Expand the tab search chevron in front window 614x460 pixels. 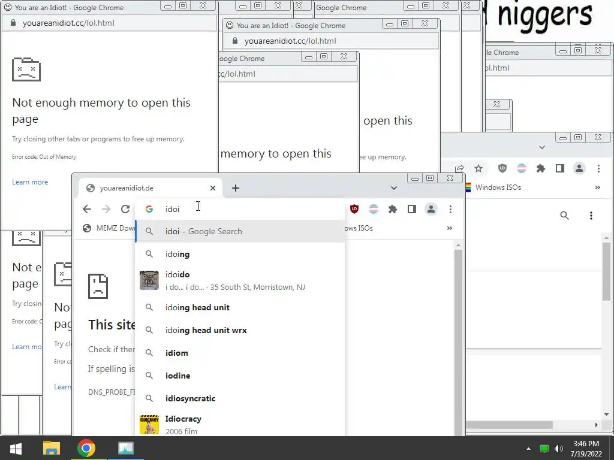[394, 188]
